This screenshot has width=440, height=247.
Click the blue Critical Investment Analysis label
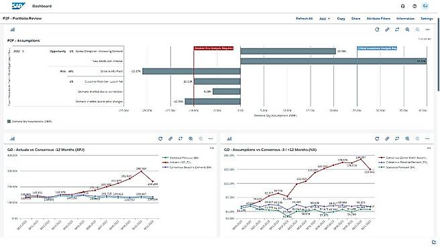[377, 48]
